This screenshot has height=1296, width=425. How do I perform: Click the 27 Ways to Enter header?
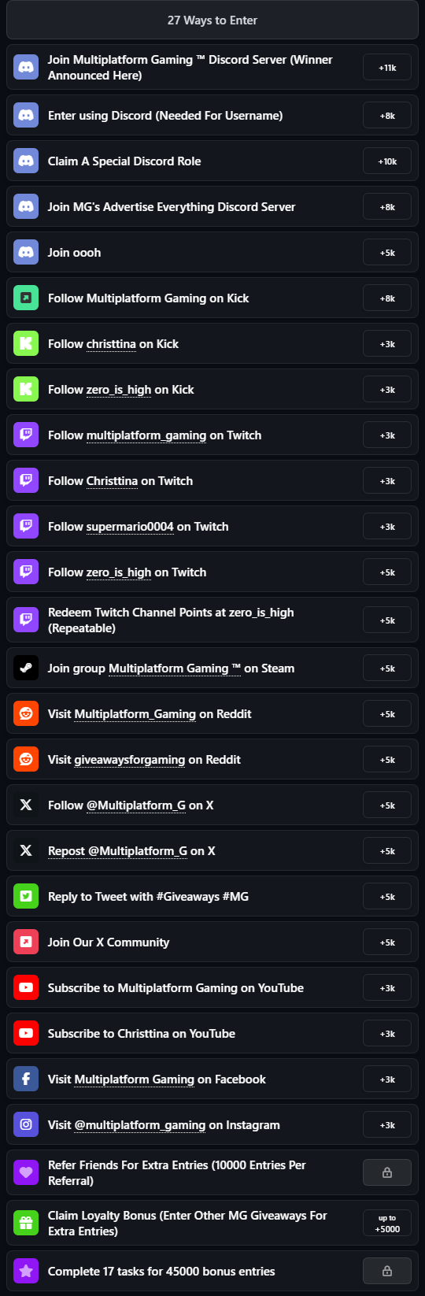[213, 20]
